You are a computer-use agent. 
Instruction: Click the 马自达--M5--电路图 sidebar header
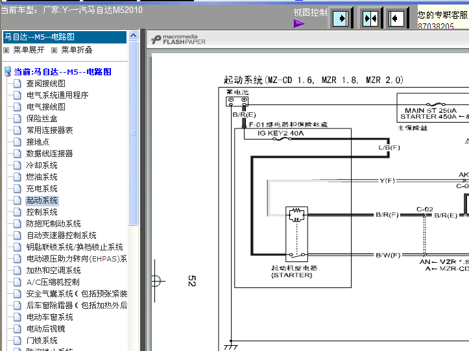click(x=65, y=37)
